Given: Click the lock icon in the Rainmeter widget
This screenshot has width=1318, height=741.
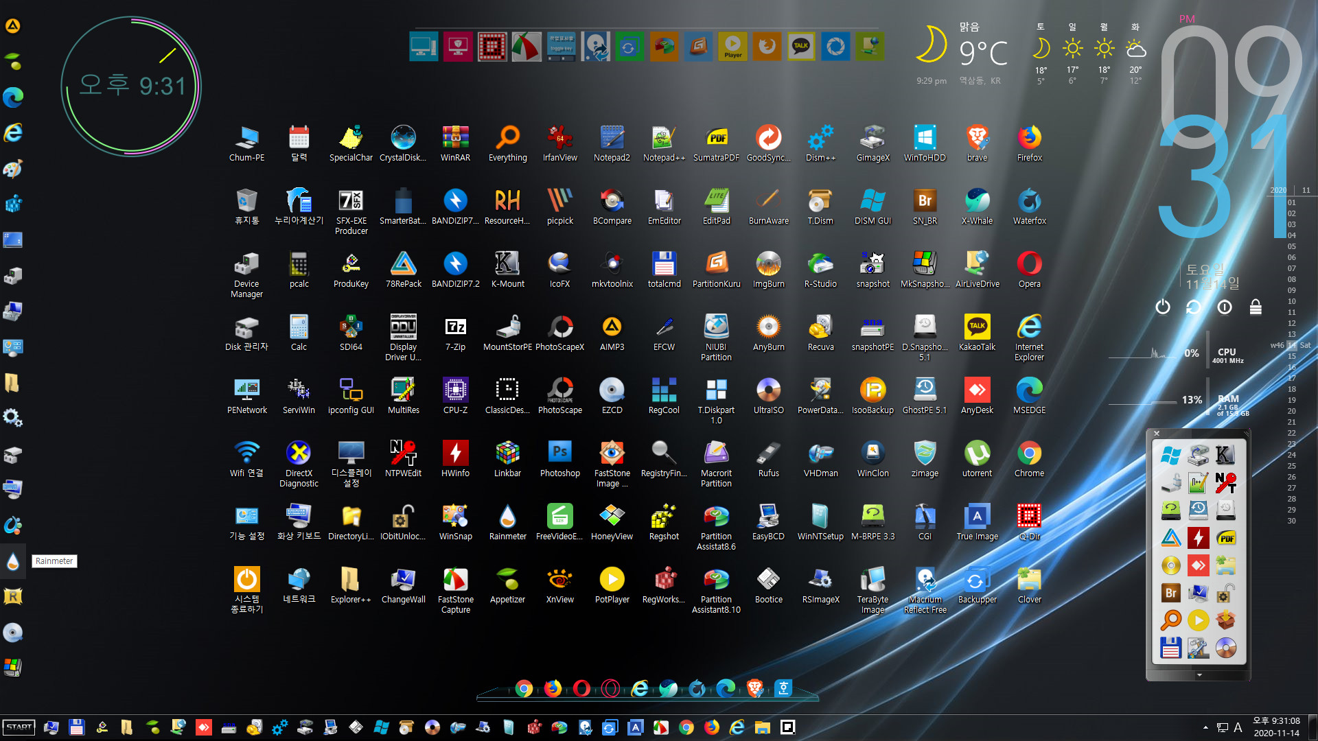Looking at the screenshot, I should pyautogui.click(x=1256, y=307).
